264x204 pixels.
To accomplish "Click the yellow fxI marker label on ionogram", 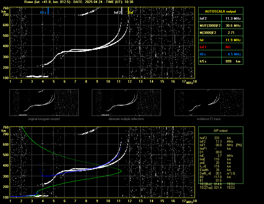I will click(131, 13).
